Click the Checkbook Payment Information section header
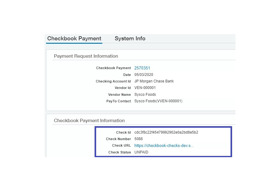Viewport: 280px width, 186px height. [89, 121]
